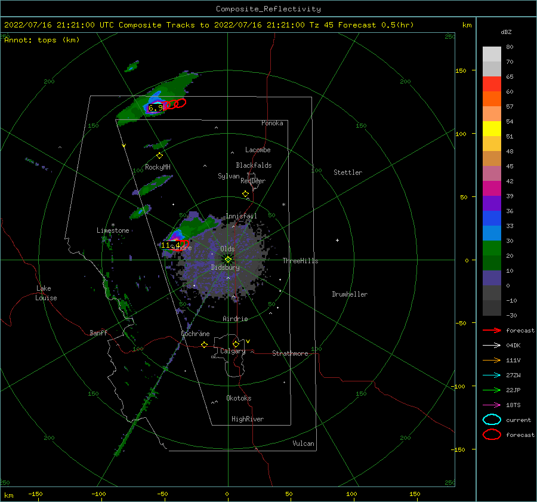Viewport: 537px width, 502px height.
Task: Click the Ponoka city label
Action: [x=272, y=123]
